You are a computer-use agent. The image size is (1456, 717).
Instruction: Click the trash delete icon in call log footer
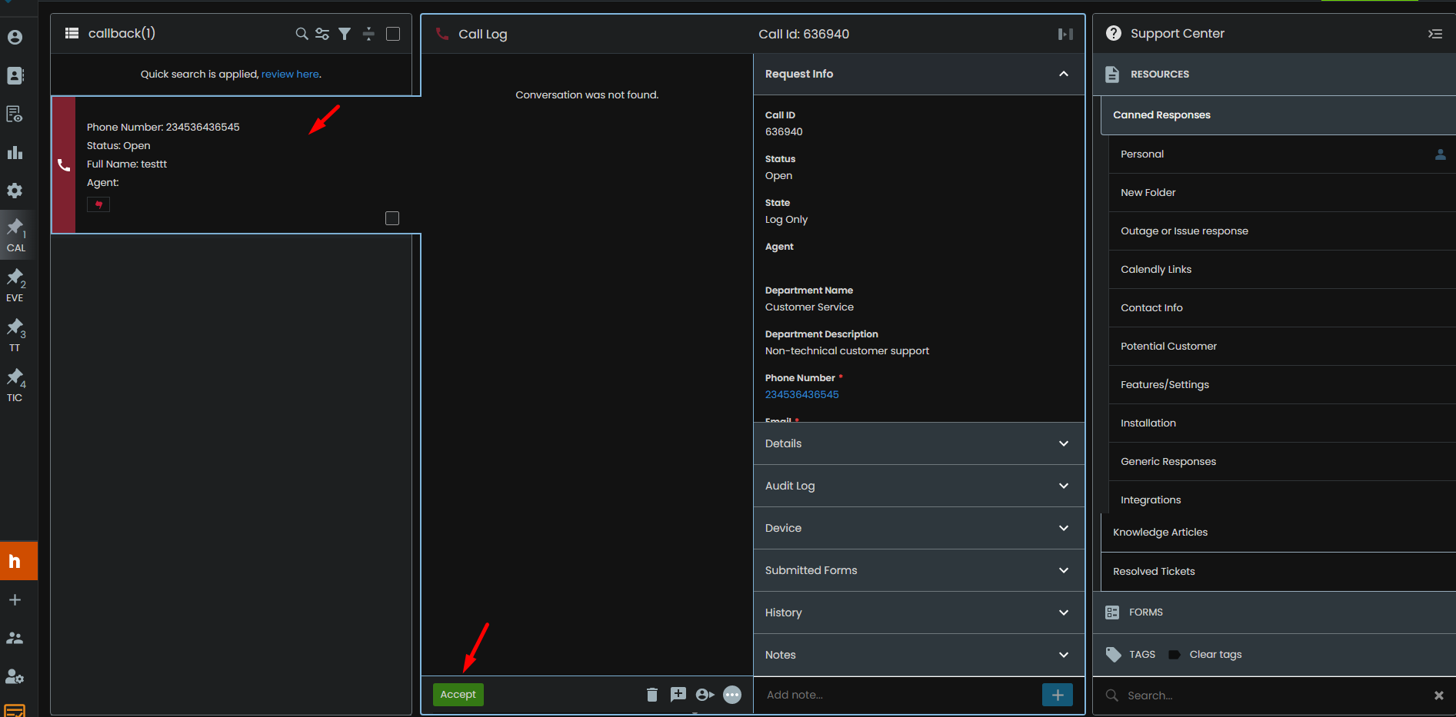click(x=652, y=695)
